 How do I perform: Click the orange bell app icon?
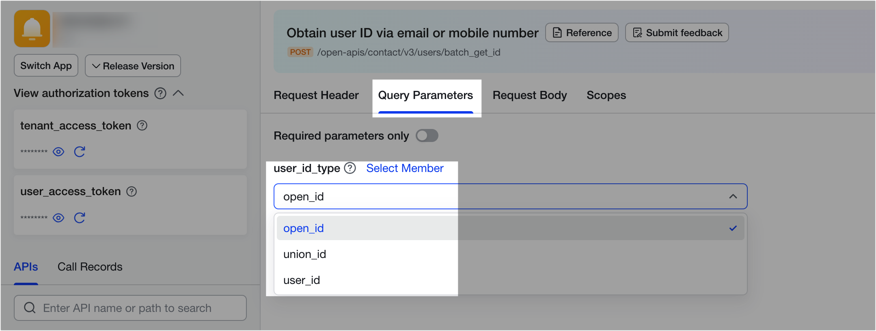click(32, 29)
